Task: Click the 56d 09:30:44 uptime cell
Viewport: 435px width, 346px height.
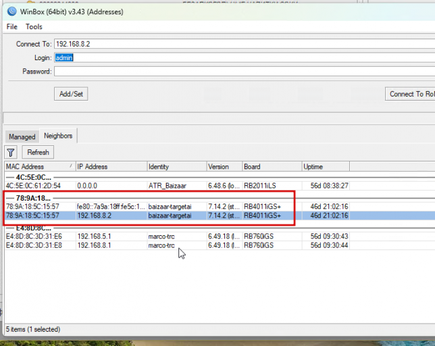Action: coord(329,245)
